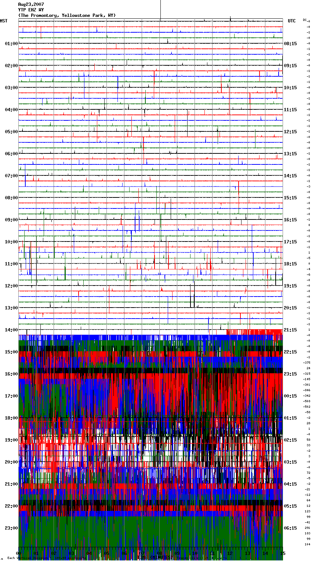Click the 03:15 UTC time label
This screenshot has height=563, width=312.
(x=290, y=462)
